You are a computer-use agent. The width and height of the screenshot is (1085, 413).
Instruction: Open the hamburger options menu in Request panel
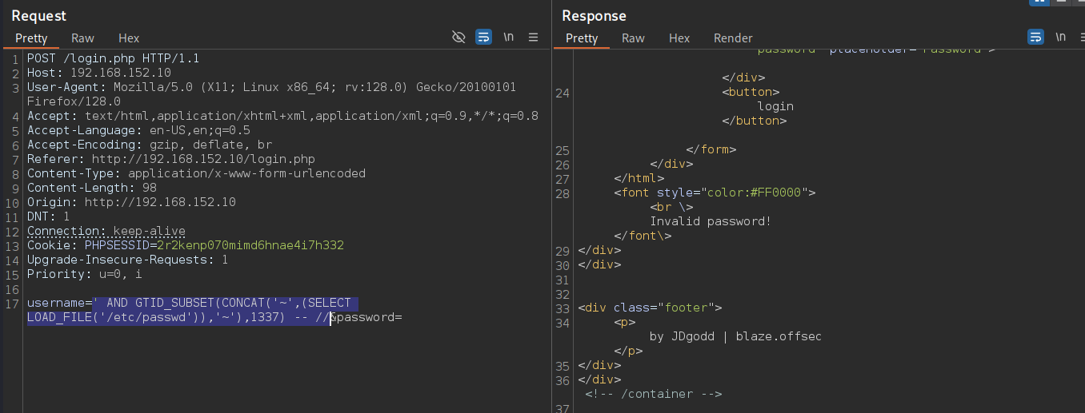pyautogui.click(x=534, y=38)
